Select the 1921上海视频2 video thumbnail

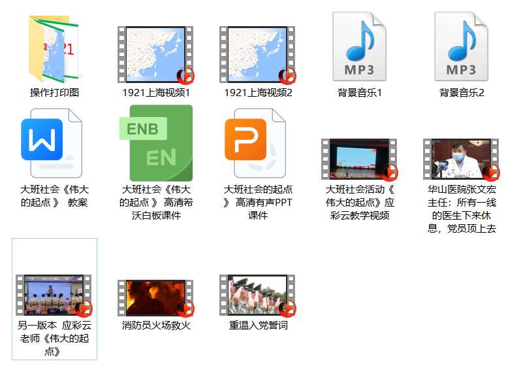[257, 54]
